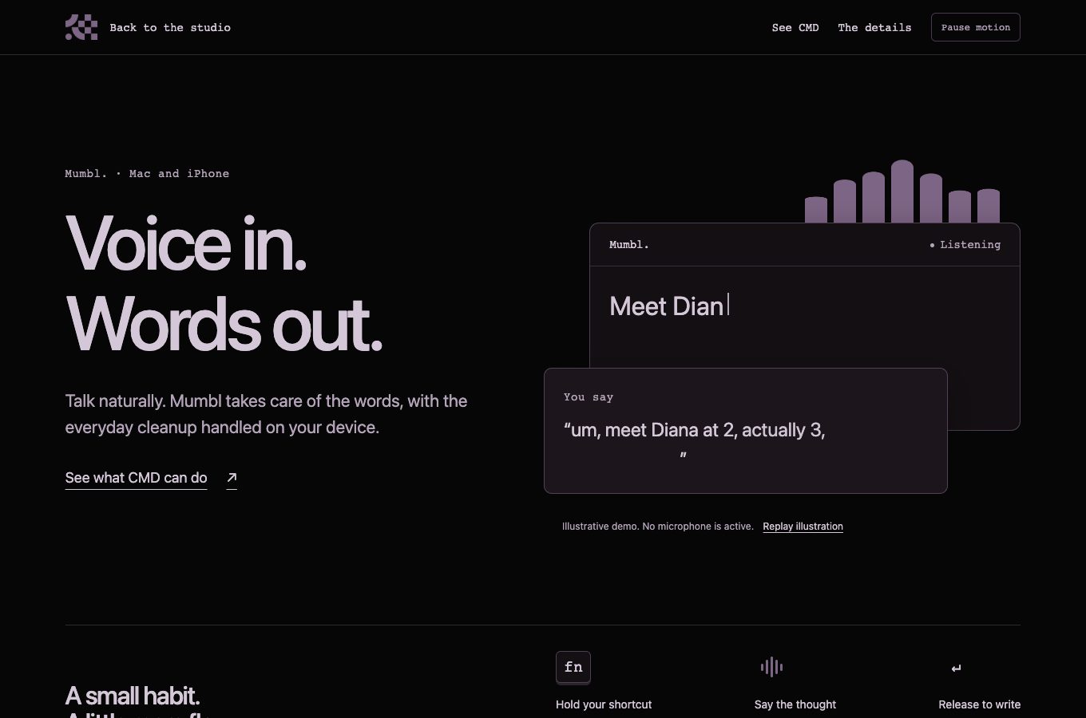Click the Mumbl. title in the demo card

tap(629, 245)
